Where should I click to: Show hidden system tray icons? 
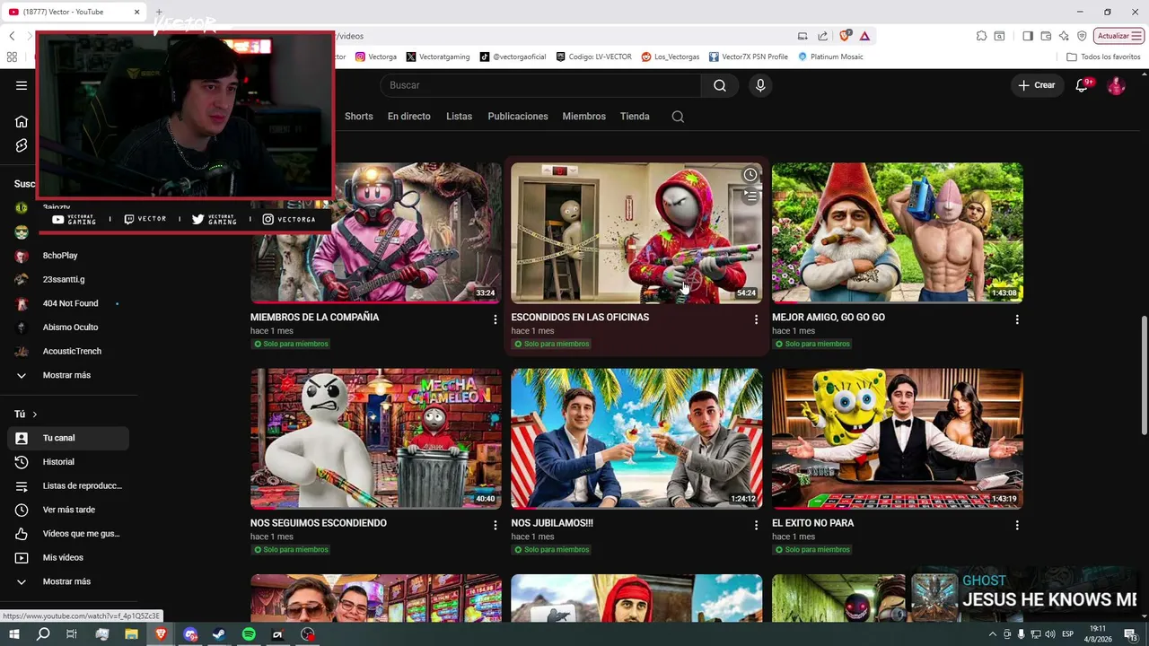(x=992, y=634)
